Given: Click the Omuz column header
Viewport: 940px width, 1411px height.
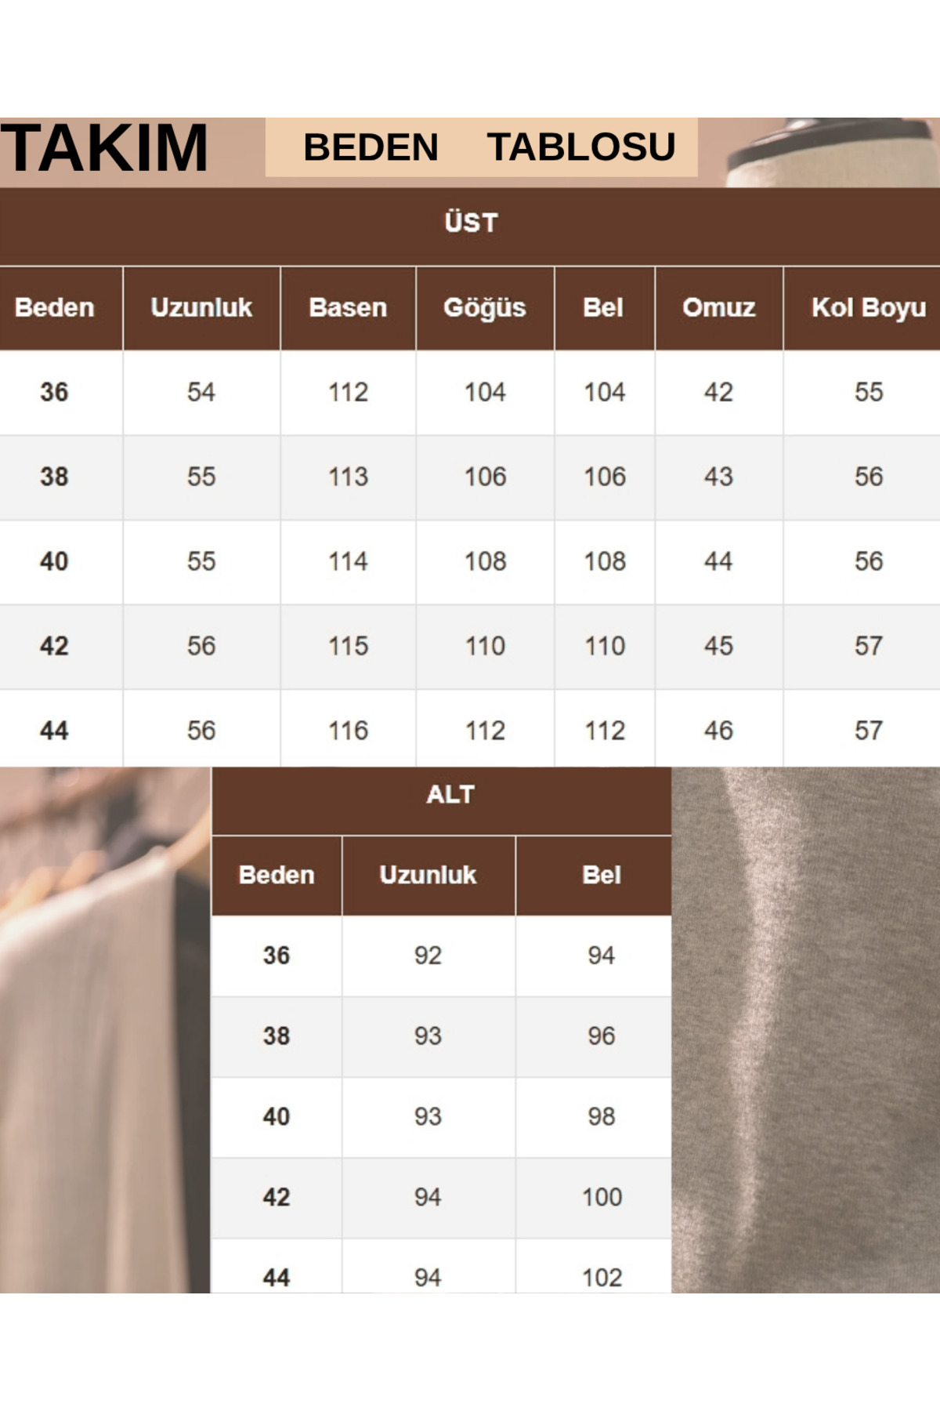Looking at the screenshot, I should click(x=718, y=308).
